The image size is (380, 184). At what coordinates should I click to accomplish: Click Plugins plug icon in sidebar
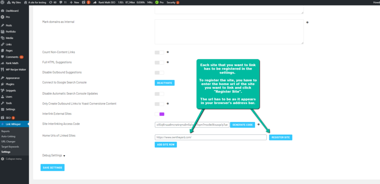(3, 84)
